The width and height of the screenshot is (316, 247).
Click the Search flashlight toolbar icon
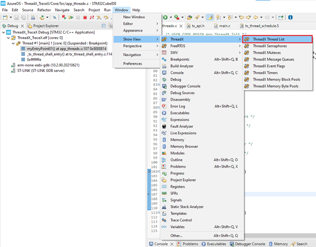coord(197,18)
